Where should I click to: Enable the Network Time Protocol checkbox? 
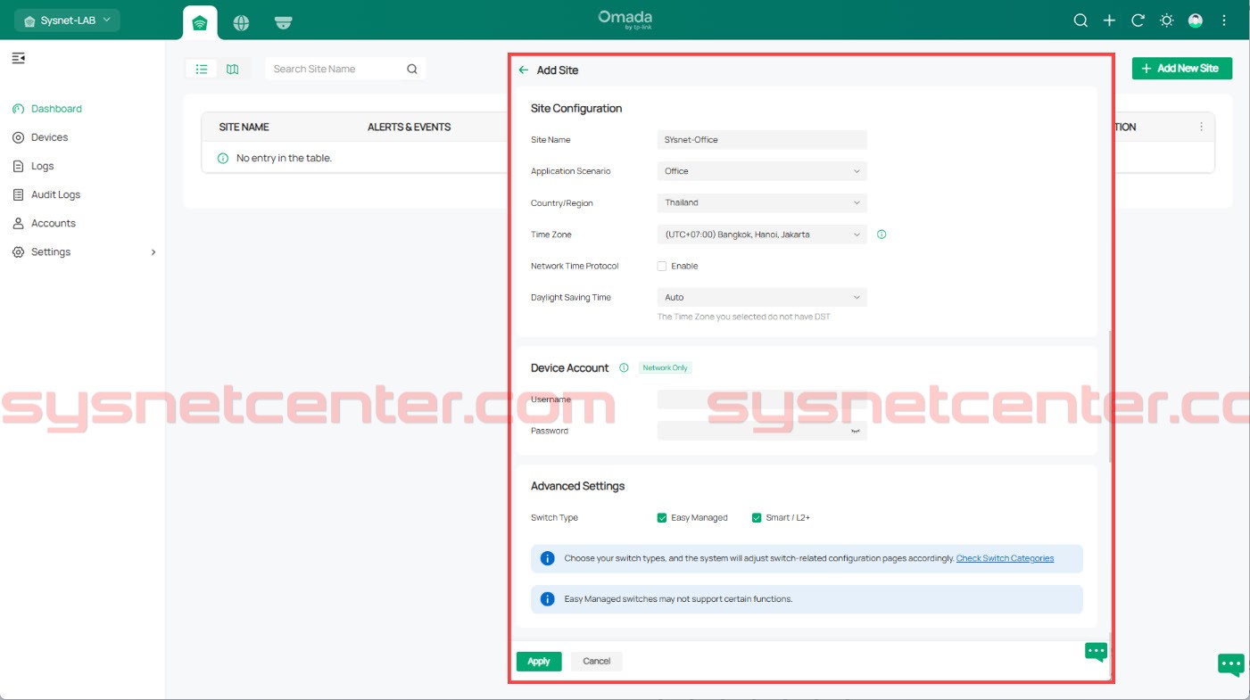662,266
